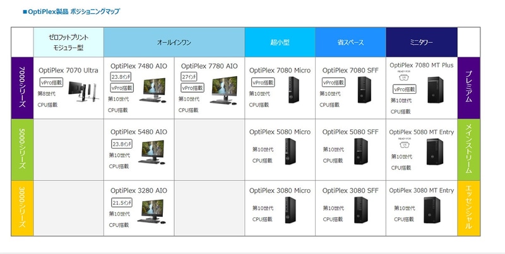The height and width of the screenshot is (254, 505).
Task: Click the OptiPlex 3080 SFF name text
Action: (350, 191)
